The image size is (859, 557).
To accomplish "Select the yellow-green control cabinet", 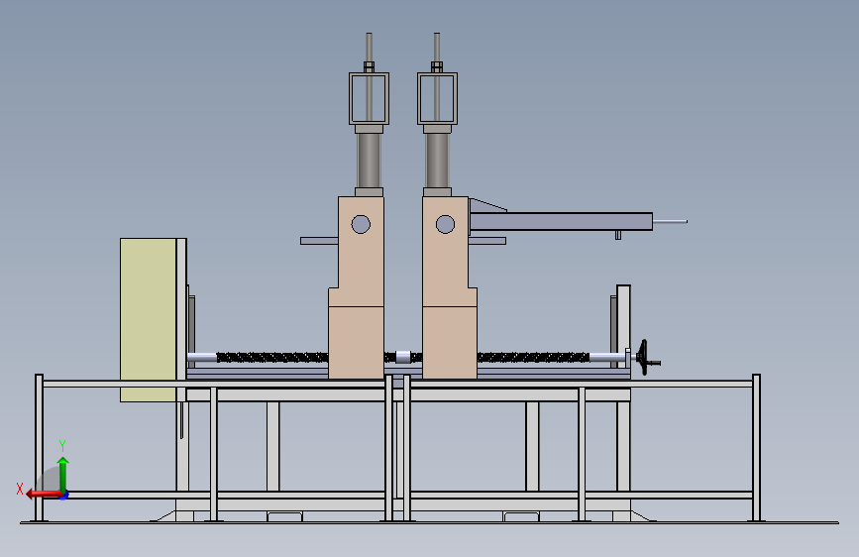I will [x=149, y=320].
